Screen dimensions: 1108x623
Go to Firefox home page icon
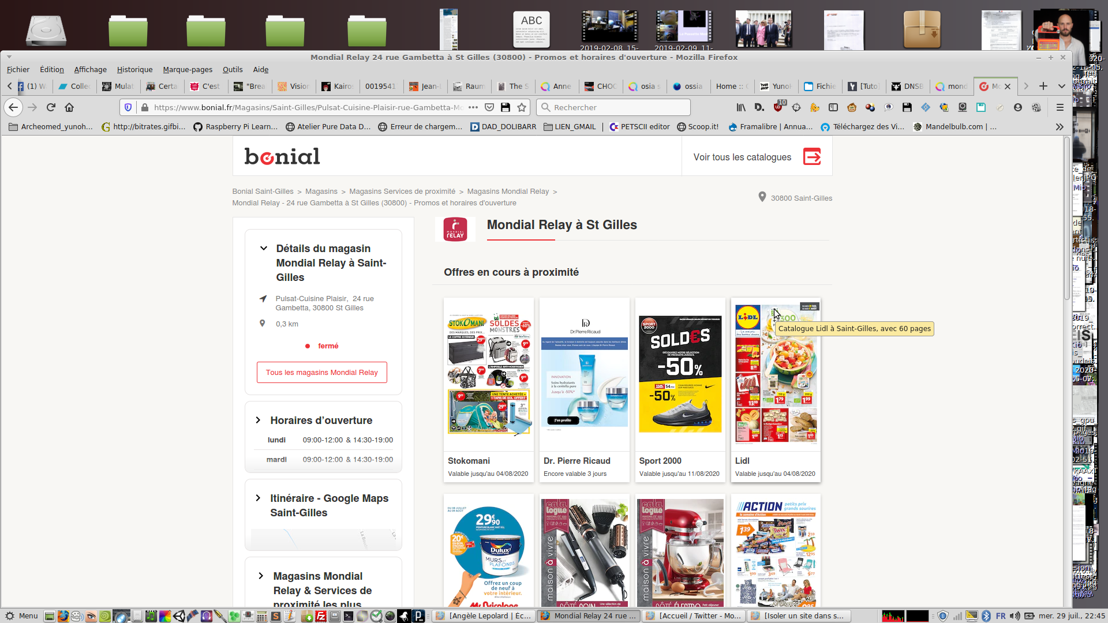[x=69, y=107]
